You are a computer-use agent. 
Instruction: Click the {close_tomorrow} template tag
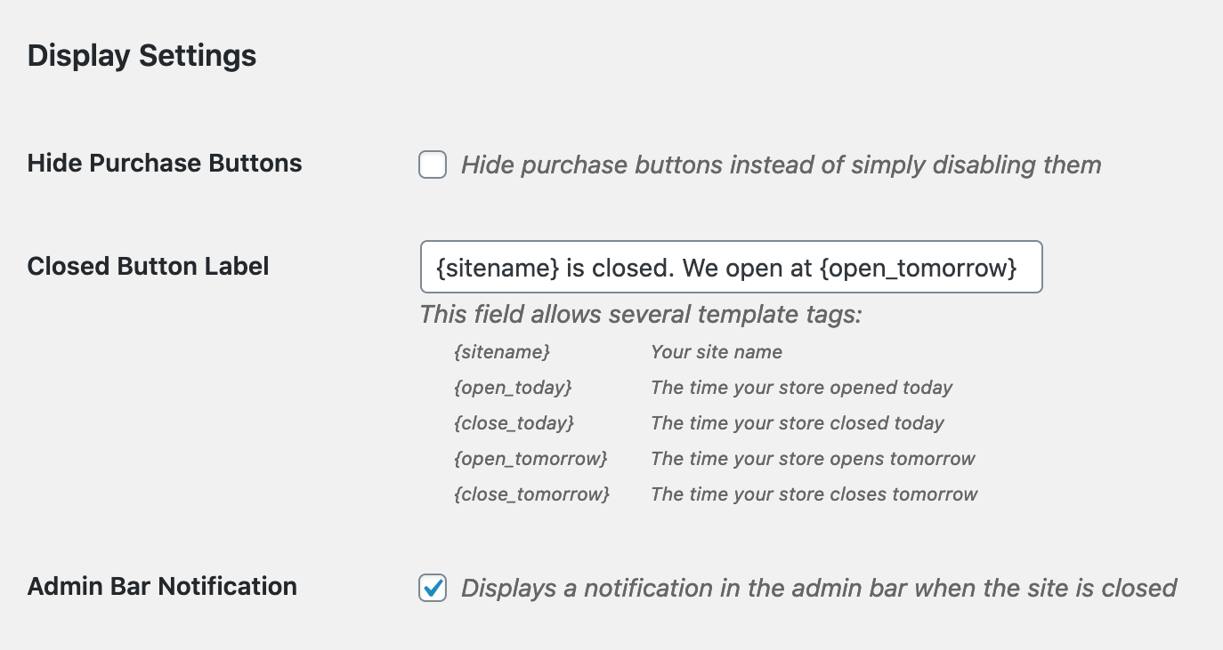(x=531, y=494)
